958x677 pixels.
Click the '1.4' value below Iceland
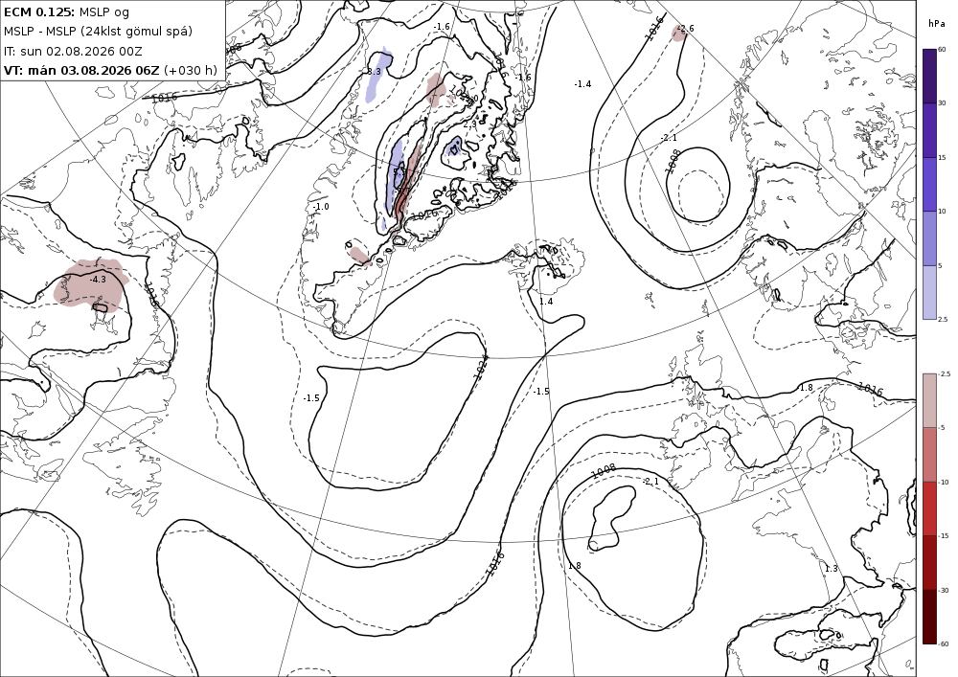(x=546, y=302)
